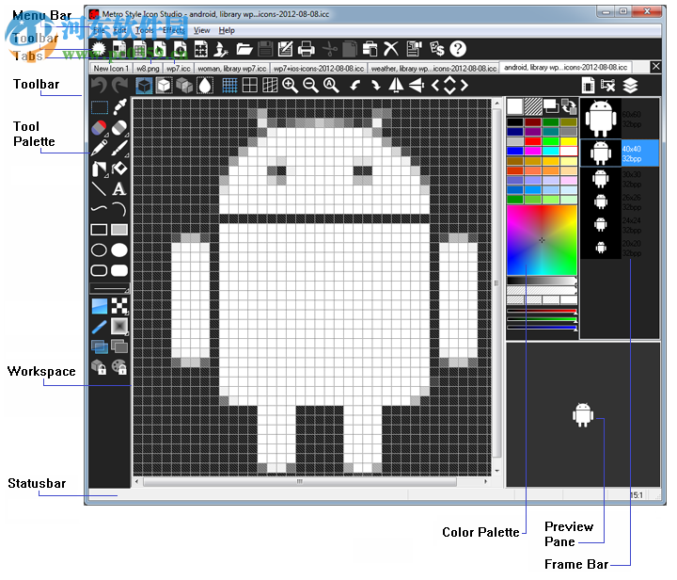Toggle the droplet blur mode button
The width and height of the screenshot is (677, 580).
[x=205, y=85]
